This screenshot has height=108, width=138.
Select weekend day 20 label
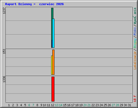click(x=85, y=105)
